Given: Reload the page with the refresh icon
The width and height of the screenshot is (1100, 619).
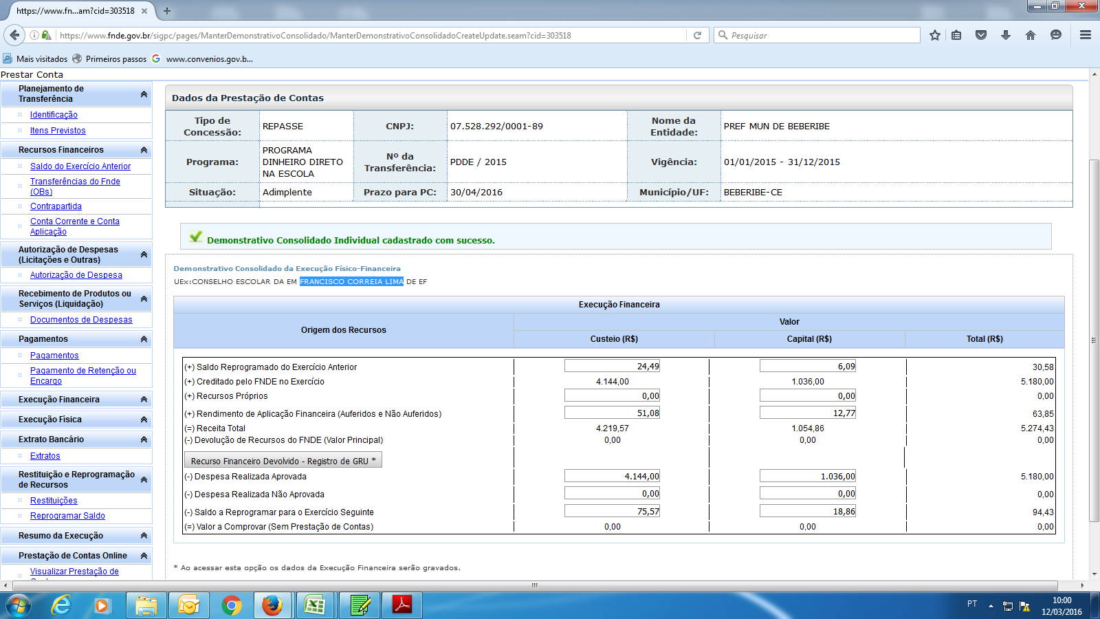Looking at the screenshot, I should (697, 35).
